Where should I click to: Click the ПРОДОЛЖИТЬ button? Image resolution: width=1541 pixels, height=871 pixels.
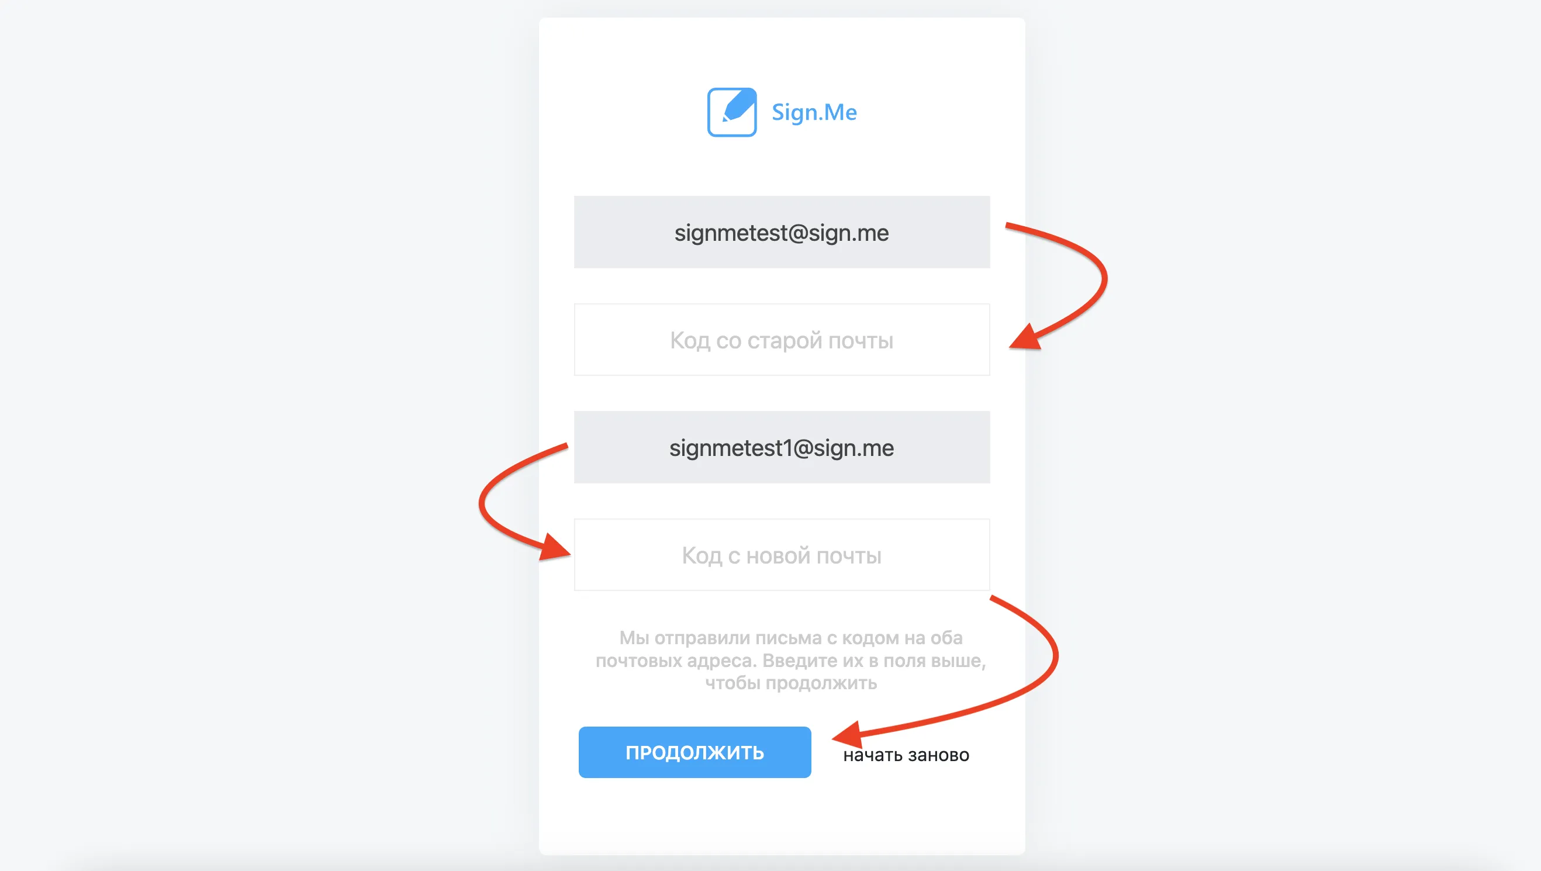(695, 752)
